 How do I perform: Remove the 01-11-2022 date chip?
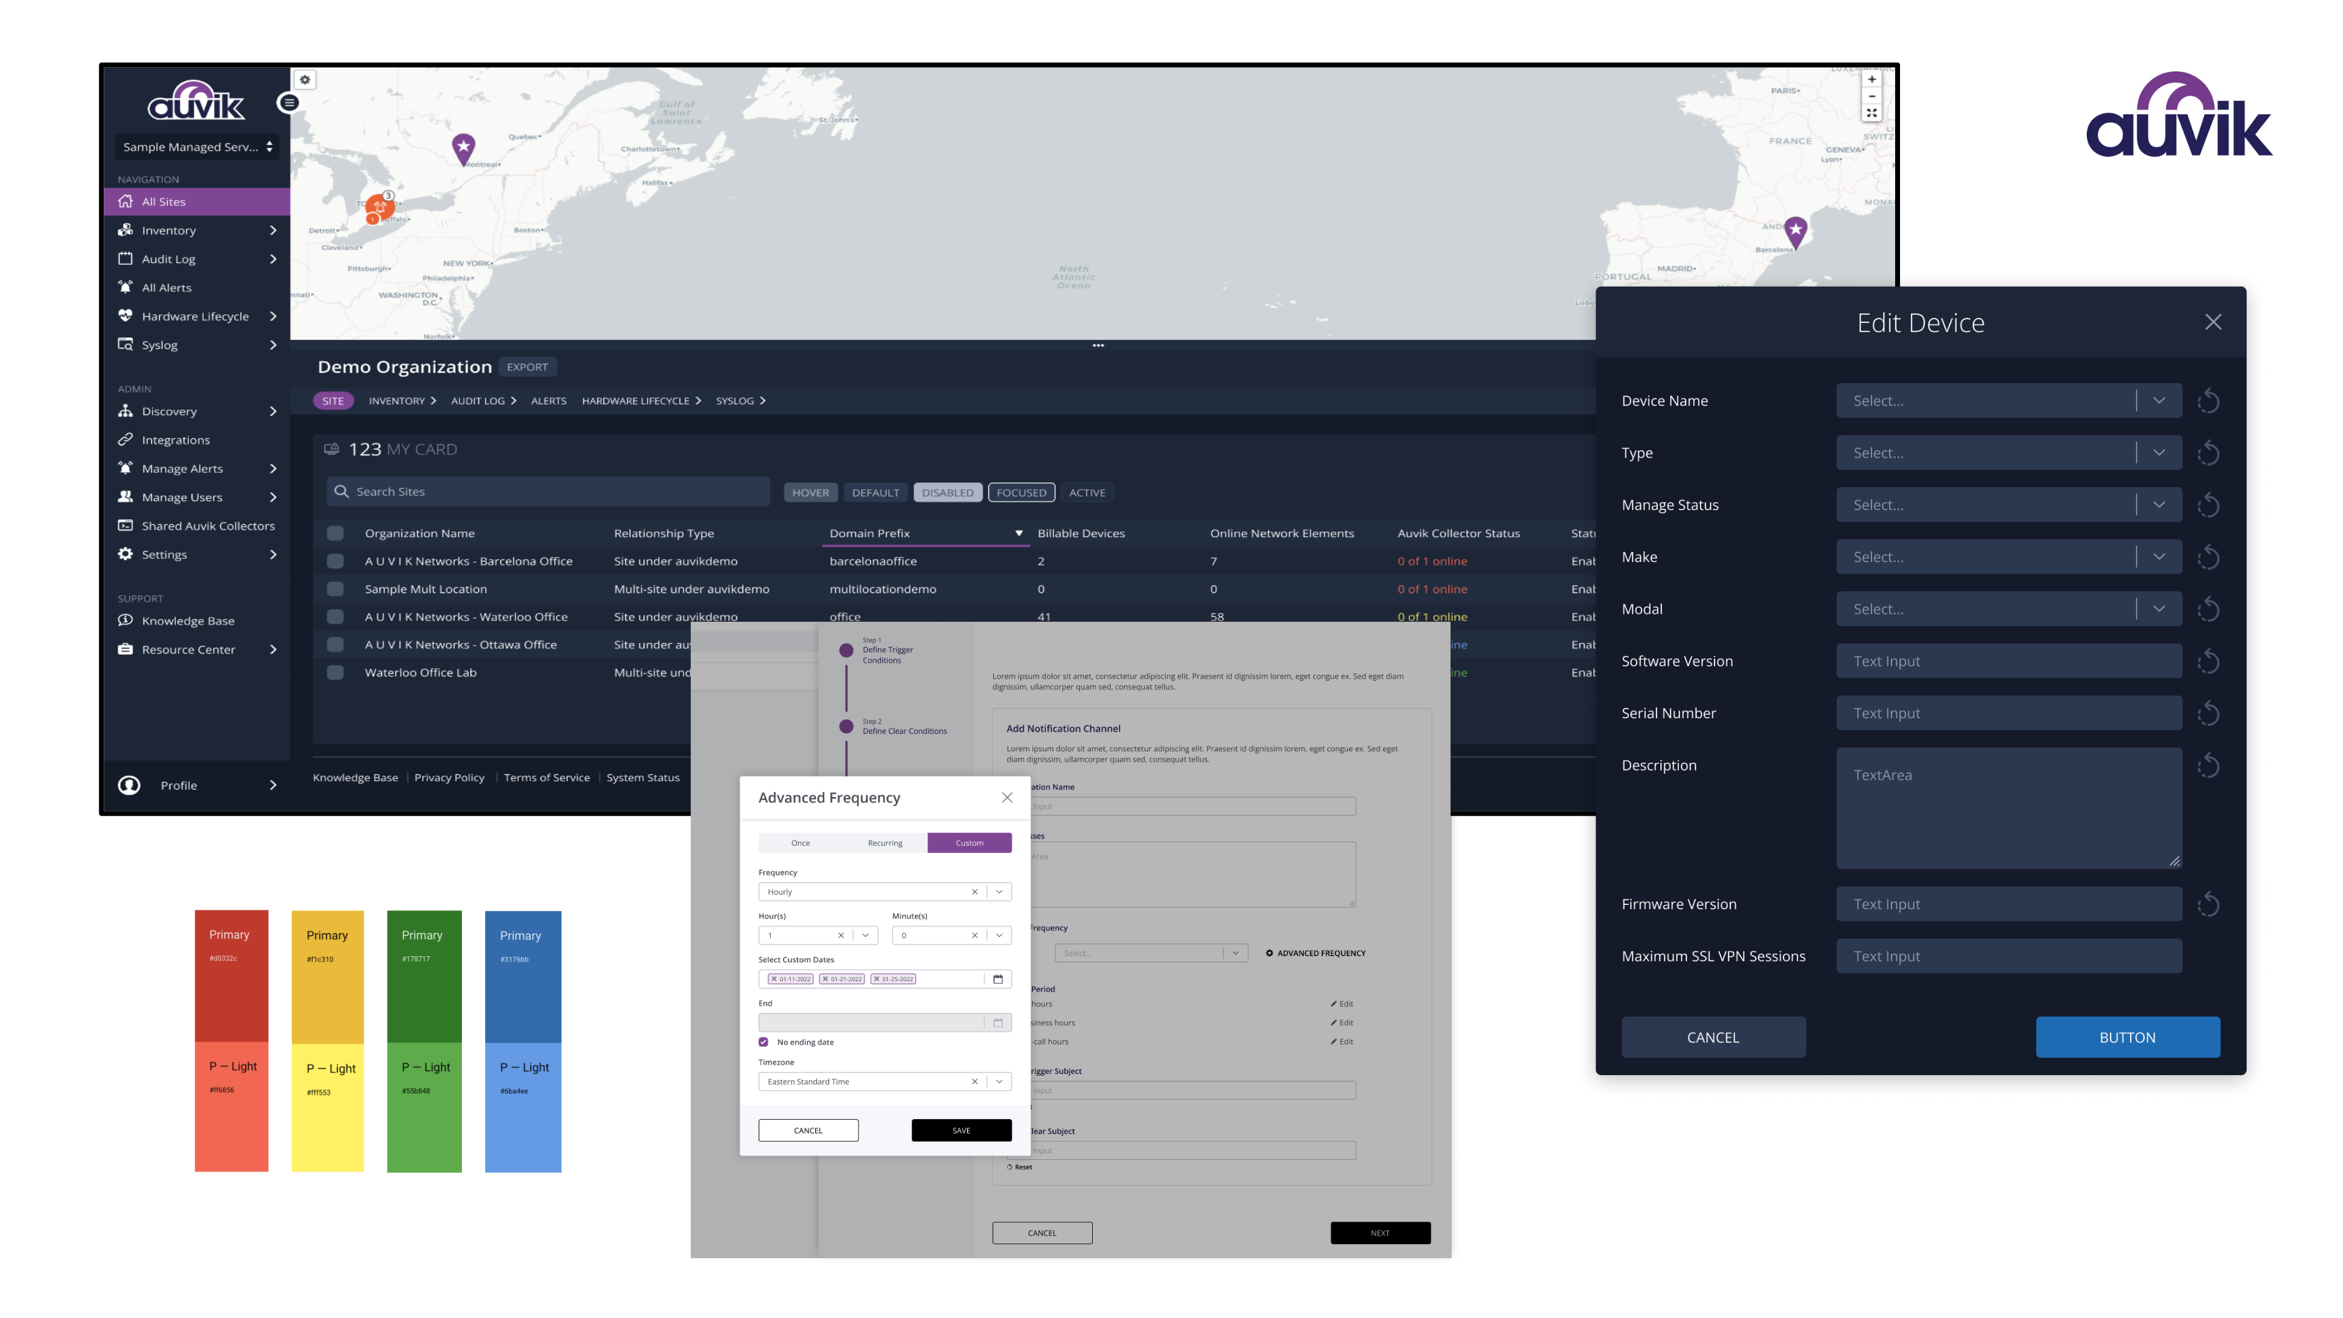774,979
